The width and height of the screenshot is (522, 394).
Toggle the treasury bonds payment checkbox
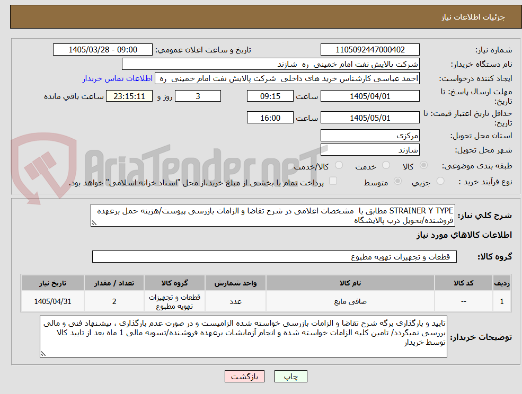(x=333, y=181)
